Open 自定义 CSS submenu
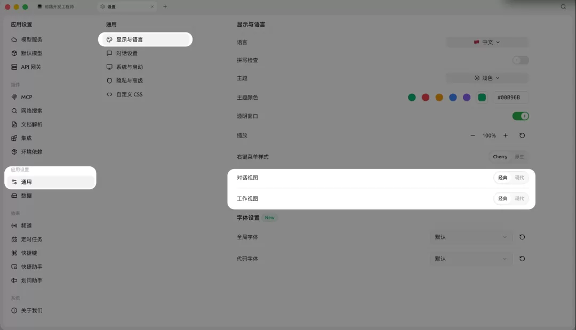Viewport: 576px width, 330px height. [x=145, y=94]
